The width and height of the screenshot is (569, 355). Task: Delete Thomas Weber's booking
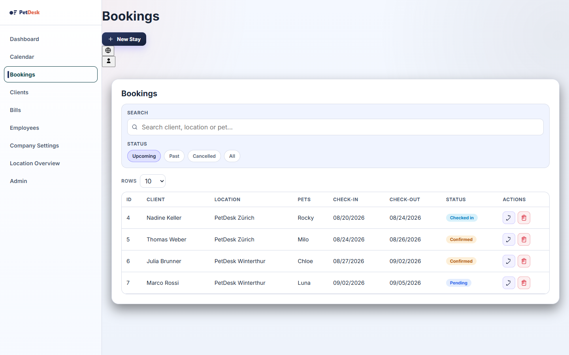[x=524, y=239]
